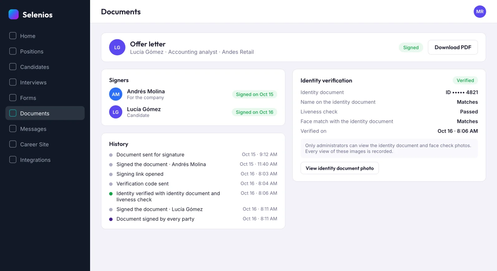Viewport: 497px width, 271px height.
Task: Click purple dot of 'Document signed by every party'
Action: click(111, 219)
